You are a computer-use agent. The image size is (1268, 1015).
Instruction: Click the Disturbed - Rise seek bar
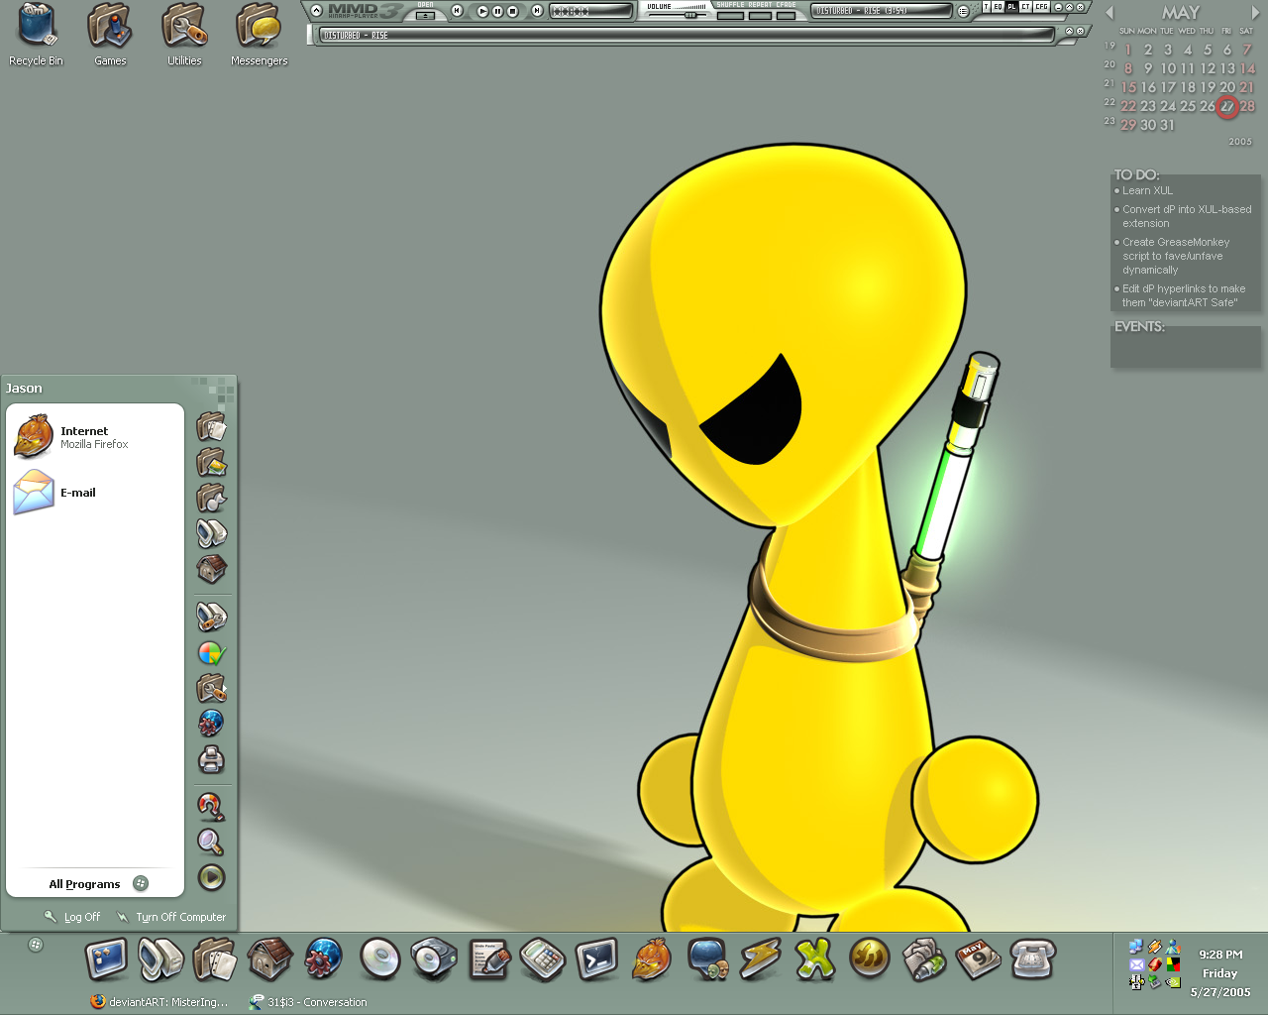coord(686,35)
